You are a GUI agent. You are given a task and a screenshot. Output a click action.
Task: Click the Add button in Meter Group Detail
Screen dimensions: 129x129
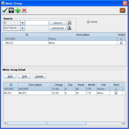(10, 76)
